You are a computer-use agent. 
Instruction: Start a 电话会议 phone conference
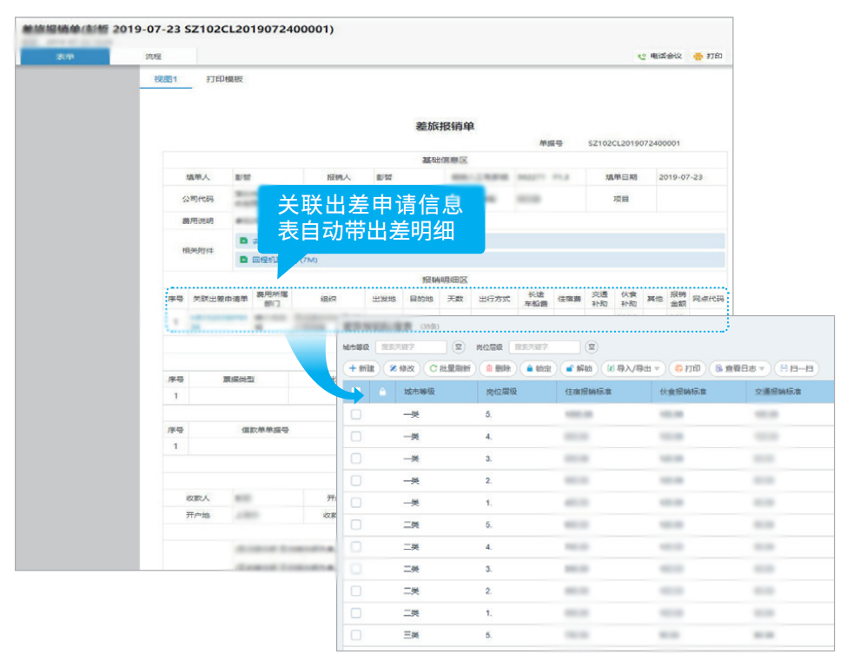[659, 56]
